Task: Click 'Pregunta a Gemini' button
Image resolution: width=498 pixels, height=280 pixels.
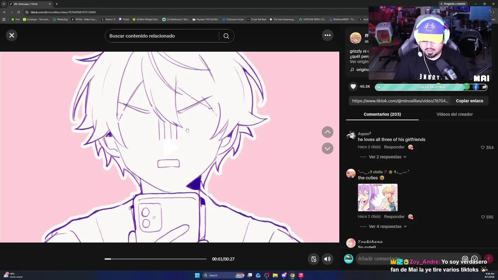Action: [x=452, y=4]
